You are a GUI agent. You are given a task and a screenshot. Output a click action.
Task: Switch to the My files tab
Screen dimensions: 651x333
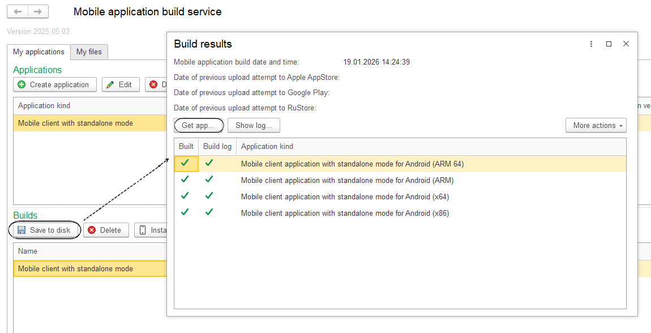pos(89,52)
